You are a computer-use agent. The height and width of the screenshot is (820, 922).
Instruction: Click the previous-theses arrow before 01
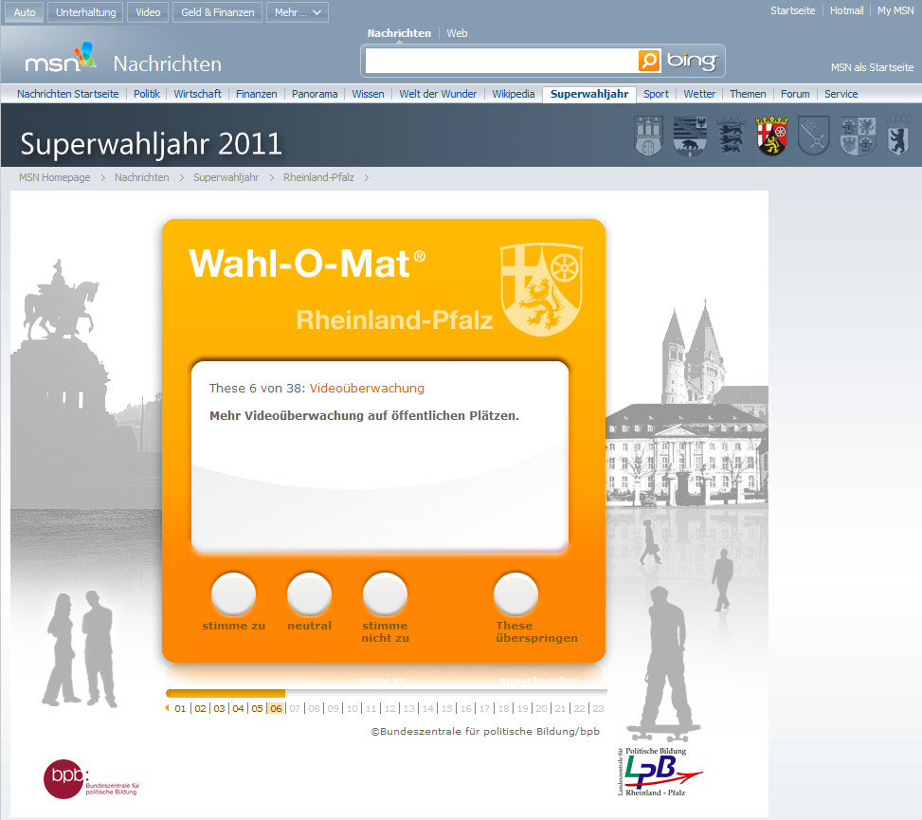[167, 707]
